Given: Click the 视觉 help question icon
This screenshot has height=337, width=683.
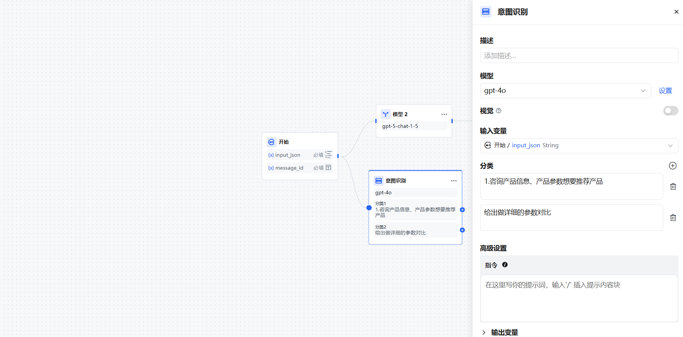Looking at the screenshot, I should coord(499,111).
